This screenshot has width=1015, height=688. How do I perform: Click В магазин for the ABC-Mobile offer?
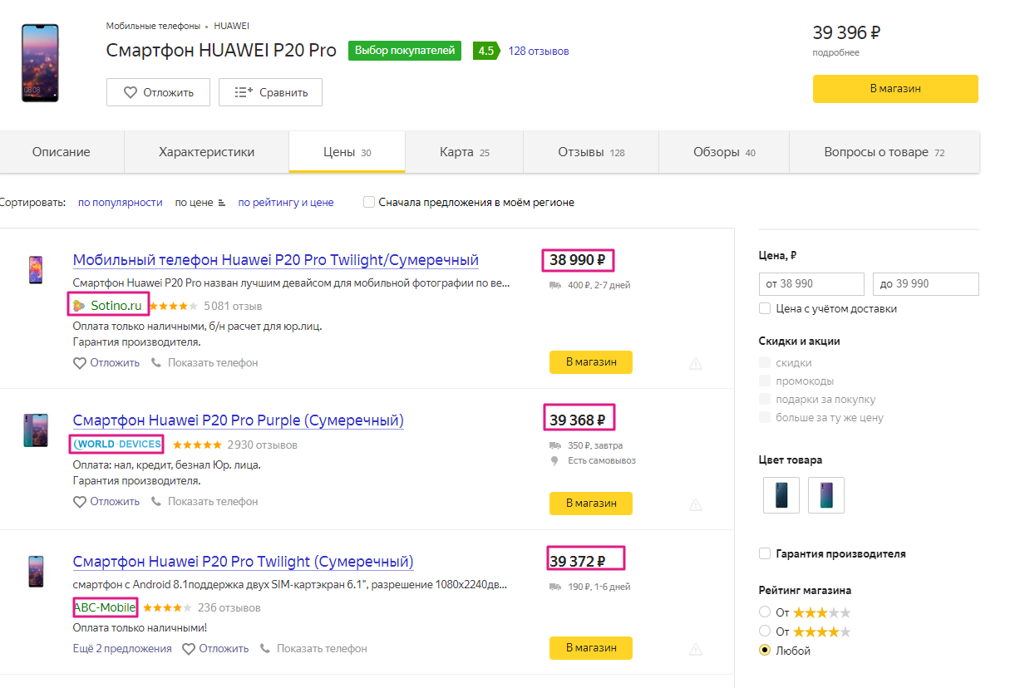coord(591,648)
